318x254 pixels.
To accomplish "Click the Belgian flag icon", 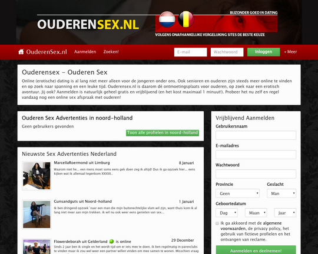I will pos(186,19).
